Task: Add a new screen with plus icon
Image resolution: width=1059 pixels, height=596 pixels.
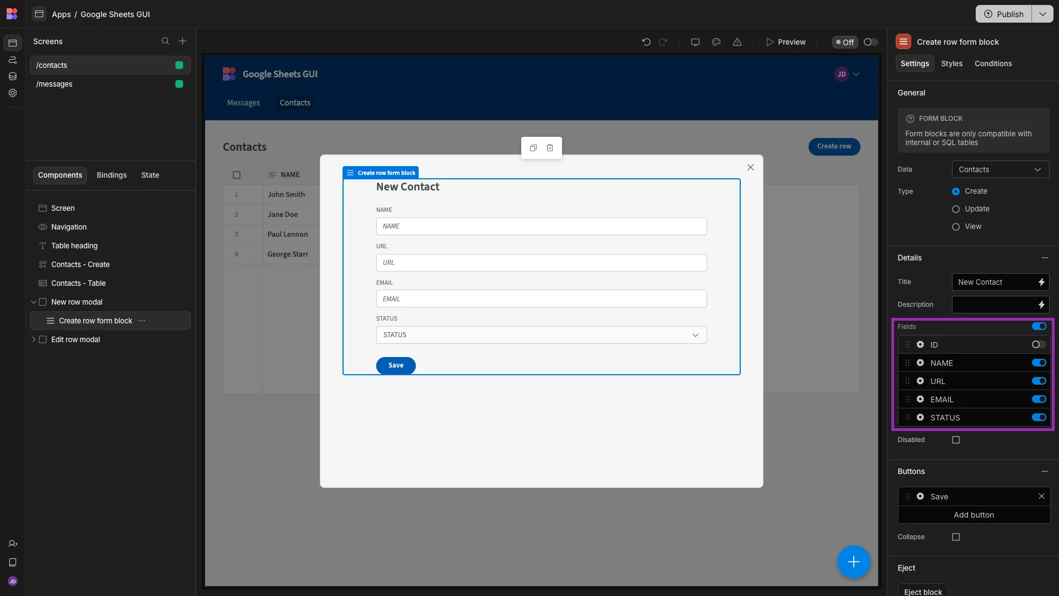Action: click(x=183, y=41)
